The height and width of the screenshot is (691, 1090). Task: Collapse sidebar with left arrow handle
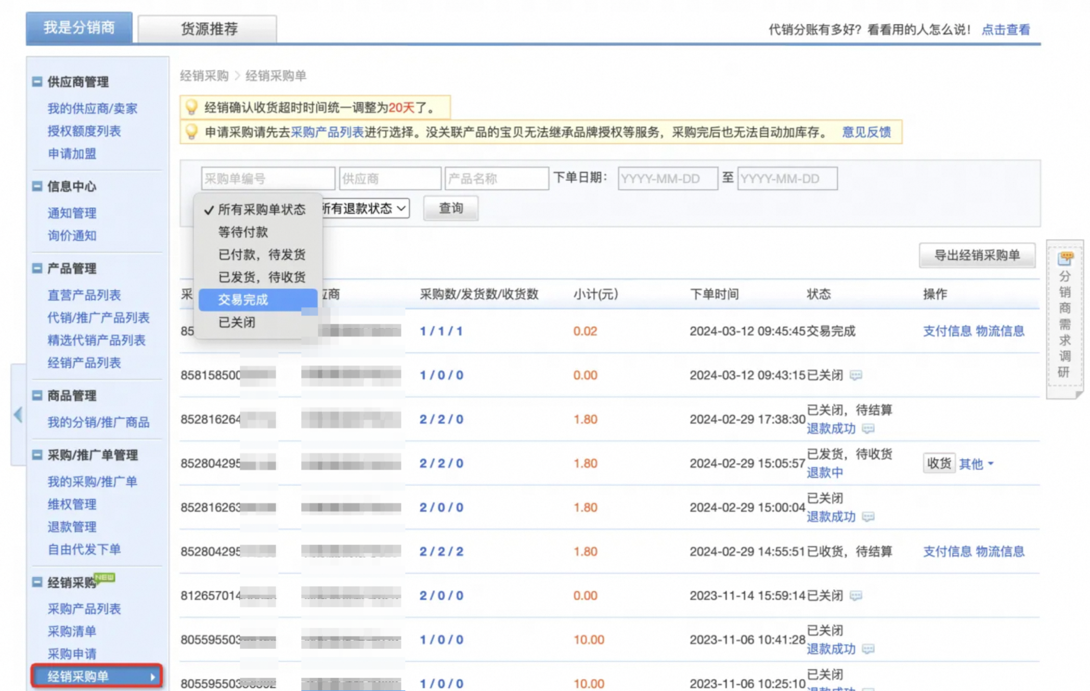18,414
